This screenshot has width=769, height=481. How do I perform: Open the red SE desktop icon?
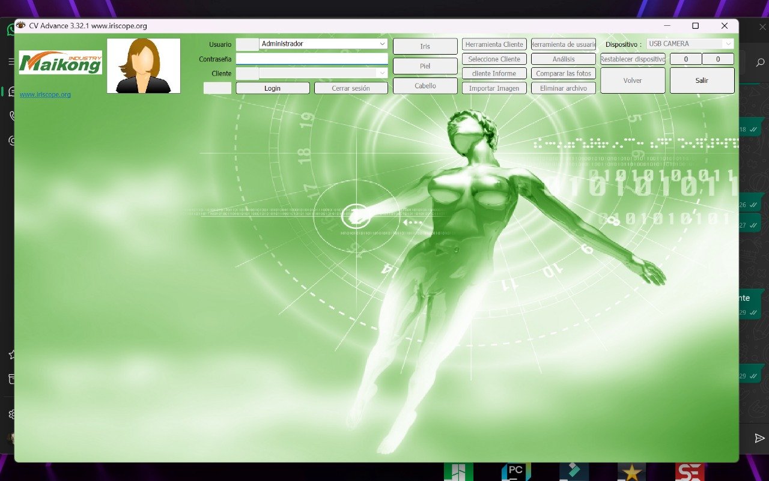[690, 472]
